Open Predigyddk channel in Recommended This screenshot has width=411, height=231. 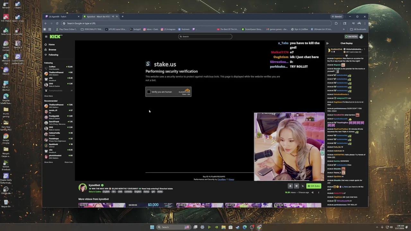click(58, 117)
